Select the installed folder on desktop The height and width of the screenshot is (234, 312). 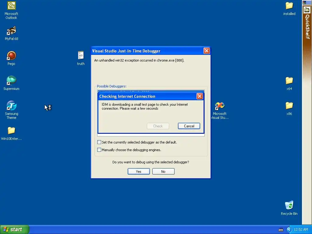[x=289, y=9]
